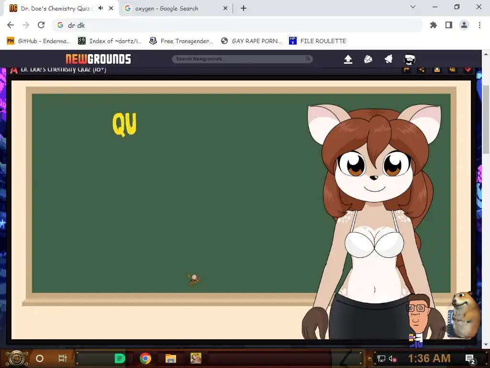This screenshot has height=368, width=490.
Task: Click the yellow QU text on chalkboard
Action: point(124,124)
